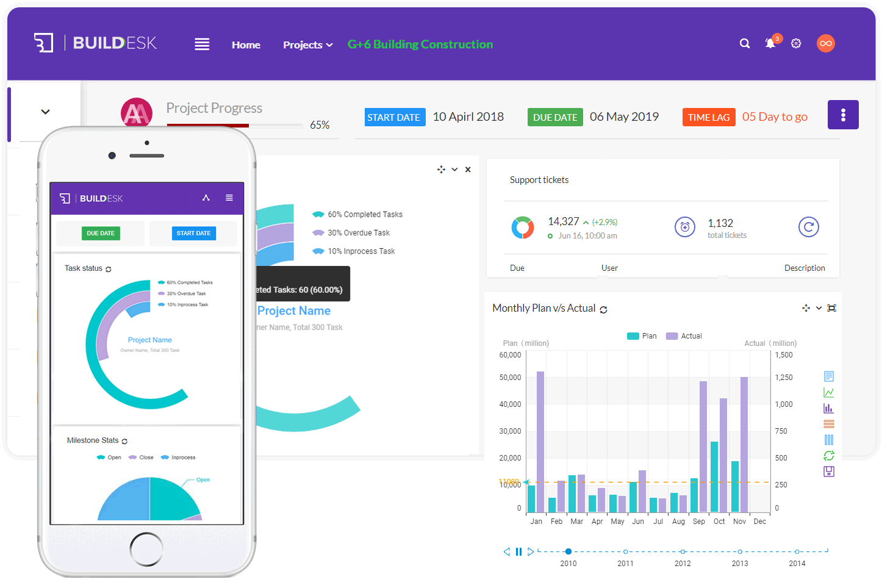Toggle the Plan series legend
Image resolution: width=893 pixels, height=585 pixels.
[x=642, y=336]
